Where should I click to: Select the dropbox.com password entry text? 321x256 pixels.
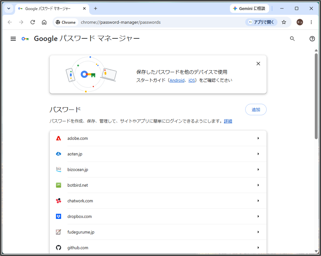coord(79,216)
